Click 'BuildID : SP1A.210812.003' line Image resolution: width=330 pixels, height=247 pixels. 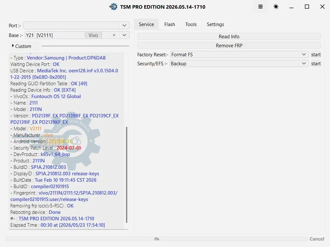pyautogui.click(x=38, y=167)
